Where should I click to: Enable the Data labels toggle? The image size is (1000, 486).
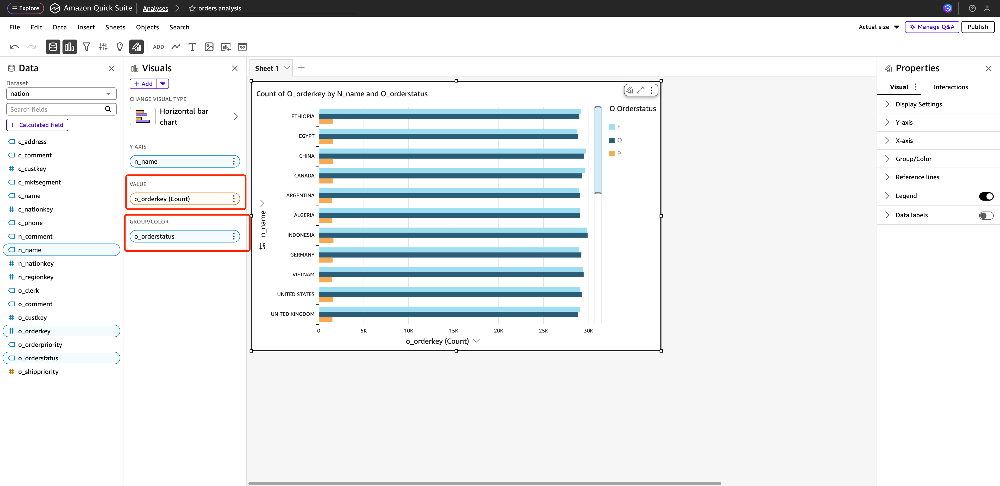tap(986, 215)
